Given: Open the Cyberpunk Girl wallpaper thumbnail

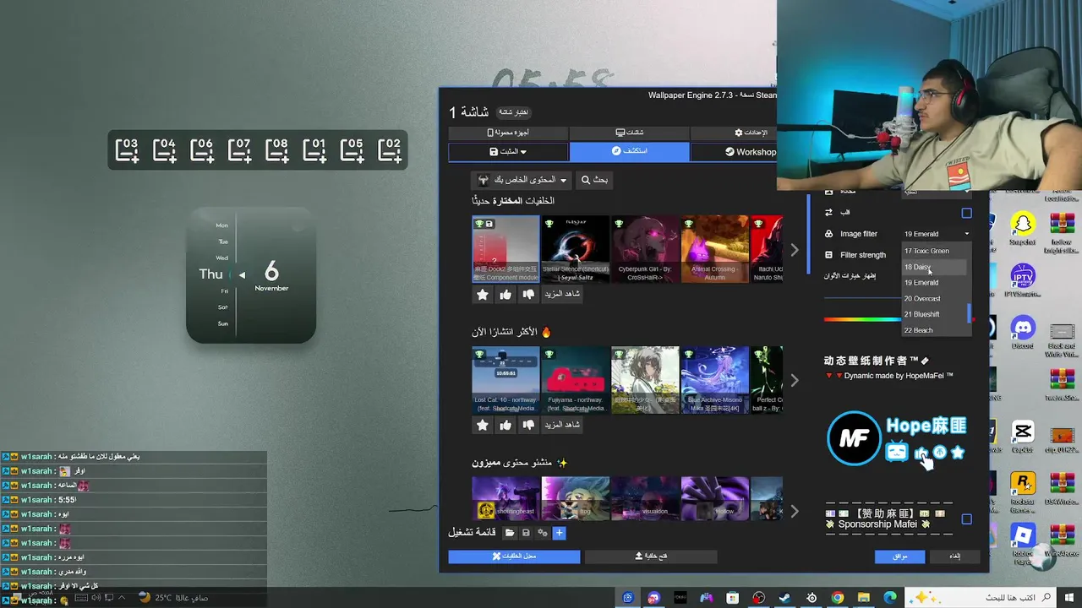Looking at the screenshot, I should click(x=645, y=249).
